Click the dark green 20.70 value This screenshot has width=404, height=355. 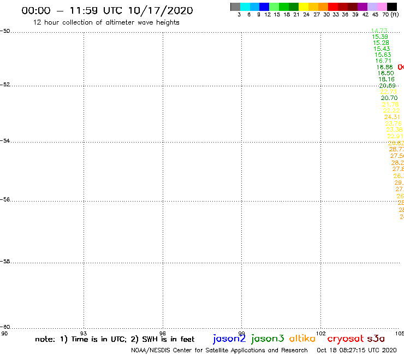pos(389,98)
